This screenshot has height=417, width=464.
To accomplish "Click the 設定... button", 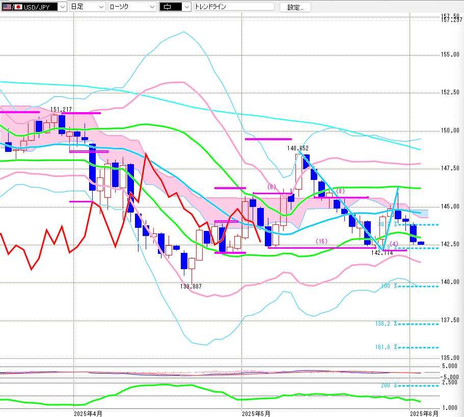I will coord(295,7).
